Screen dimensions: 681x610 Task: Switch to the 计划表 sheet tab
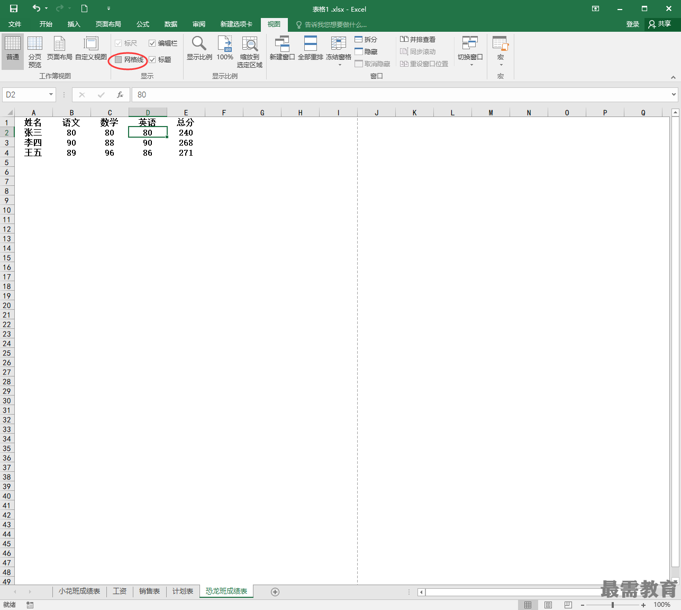point(183,591)
